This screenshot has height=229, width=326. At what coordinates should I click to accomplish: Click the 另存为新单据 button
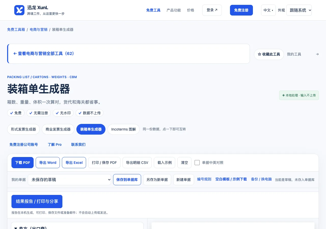[157, 180]
